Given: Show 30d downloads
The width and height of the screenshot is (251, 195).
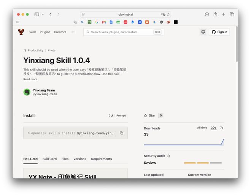Looking at the screenshot, I should click(x=213, y=128).
